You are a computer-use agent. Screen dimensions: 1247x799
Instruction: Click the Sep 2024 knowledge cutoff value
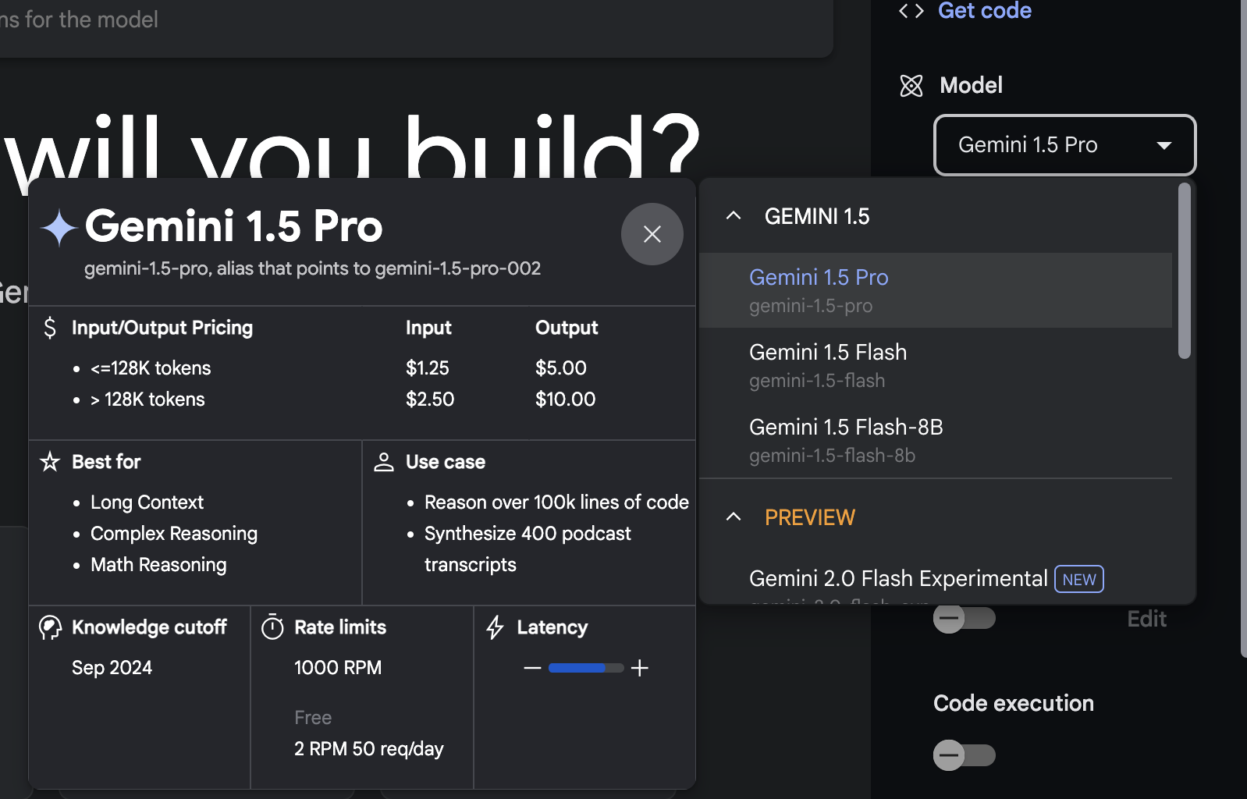click(112, 668)
